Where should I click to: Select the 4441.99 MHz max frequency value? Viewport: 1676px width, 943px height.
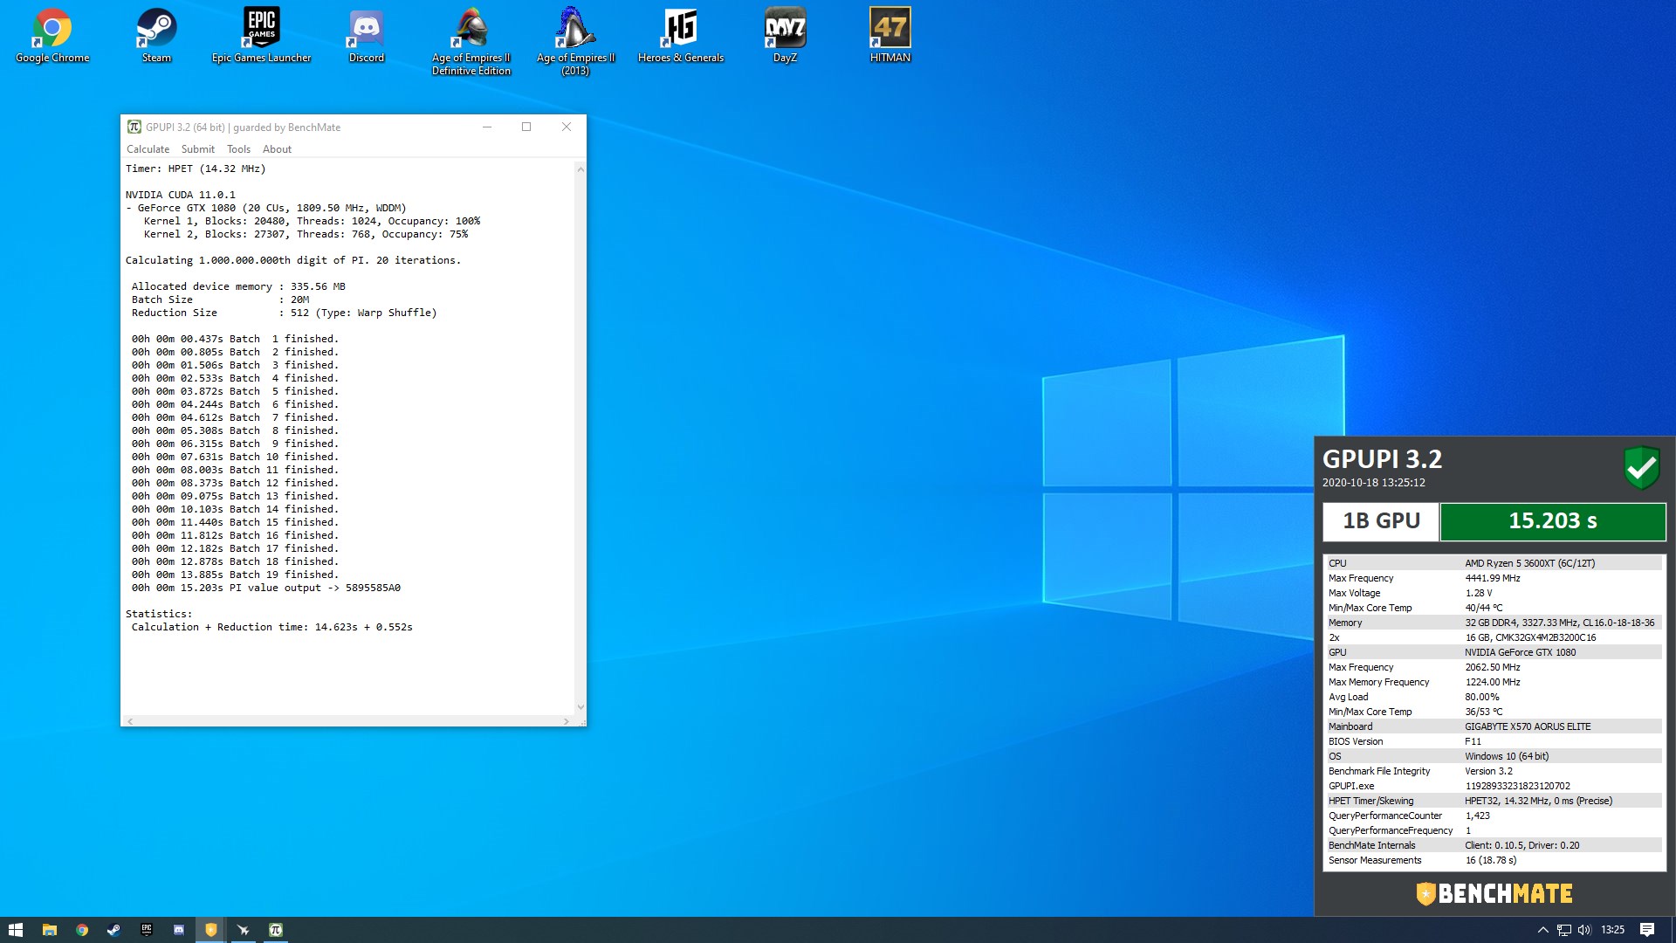1492,578
